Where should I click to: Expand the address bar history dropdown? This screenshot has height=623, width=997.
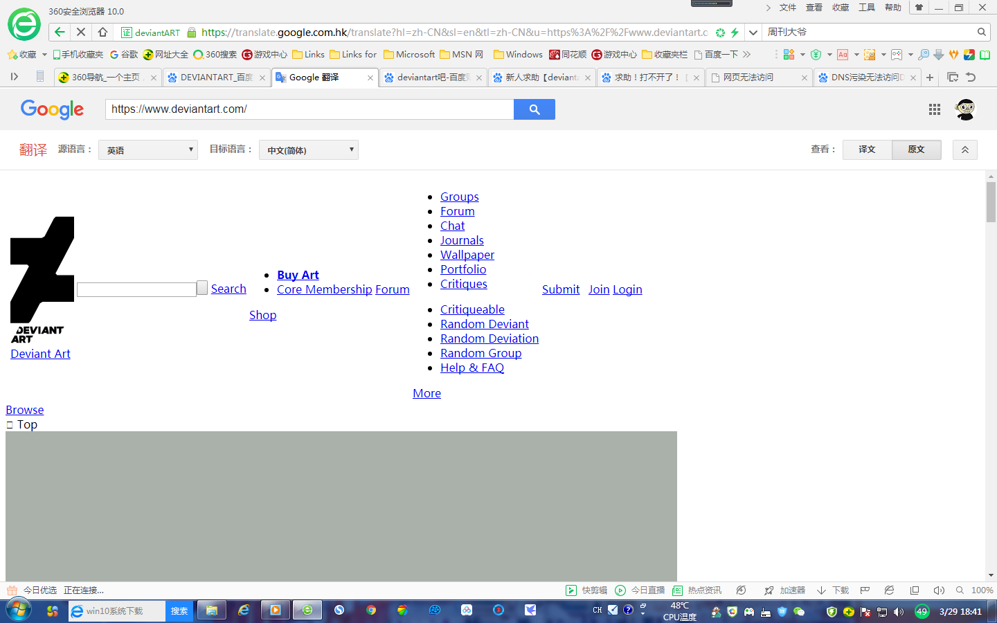[x=753, y=33]
